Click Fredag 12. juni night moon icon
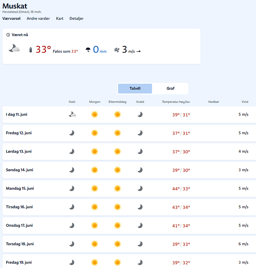256x268 pixels. (x=72, y=133)
